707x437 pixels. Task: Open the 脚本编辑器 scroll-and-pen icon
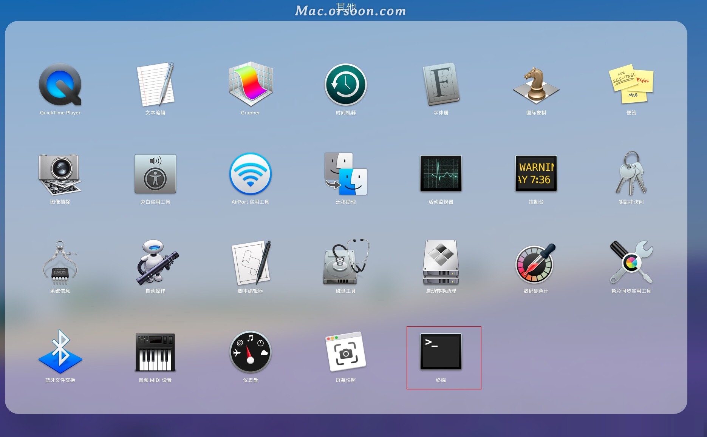251,263
